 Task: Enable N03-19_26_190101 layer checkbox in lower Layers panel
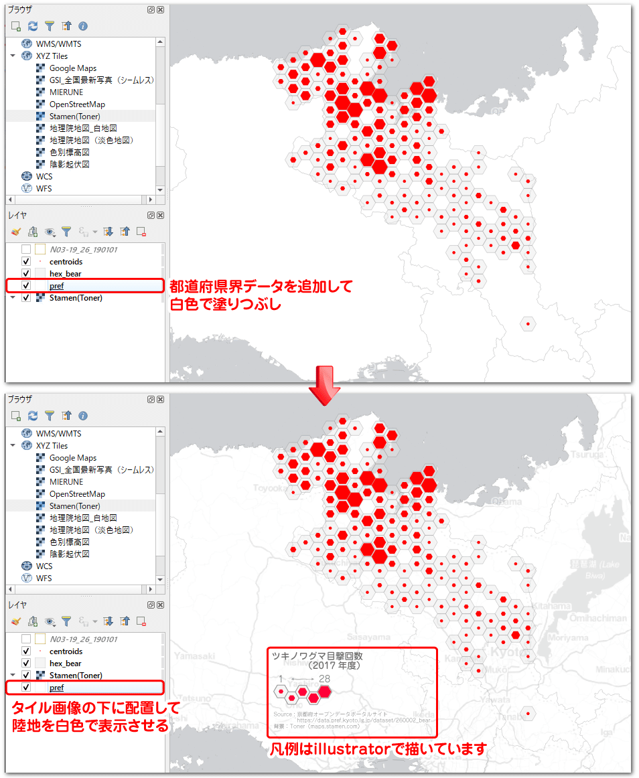coord(26,639)
